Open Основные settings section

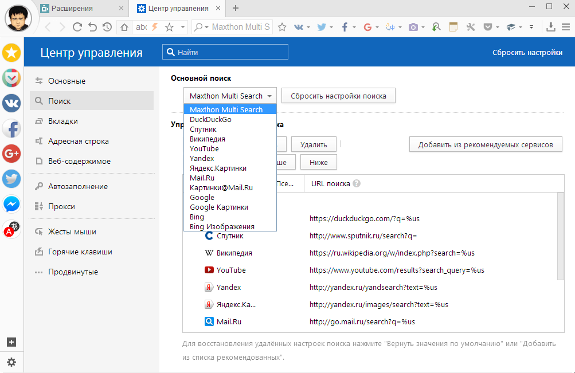(x=92, y=81)
